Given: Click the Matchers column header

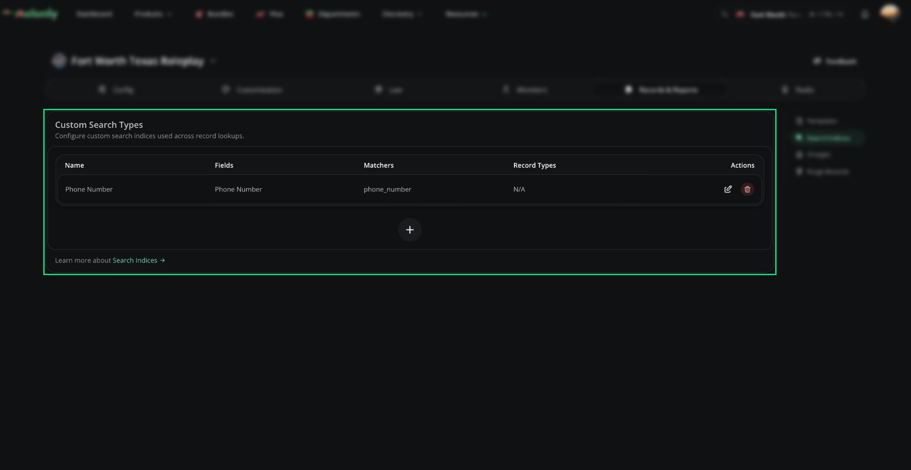Looking at the screenshot, I should [379, 165].
